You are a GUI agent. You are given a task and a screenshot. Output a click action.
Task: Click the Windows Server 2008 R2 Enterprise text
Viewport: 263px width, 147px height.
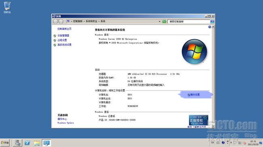tap(118, 39)
